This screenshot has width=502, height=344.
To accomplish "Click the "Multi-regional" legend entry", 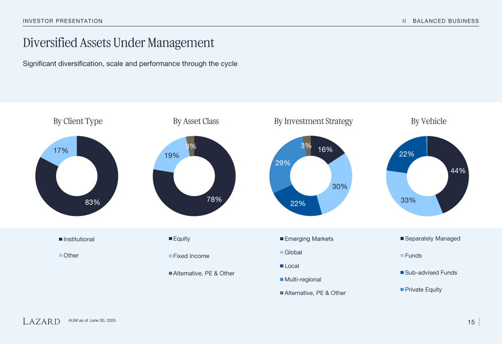I will [303, 279].
